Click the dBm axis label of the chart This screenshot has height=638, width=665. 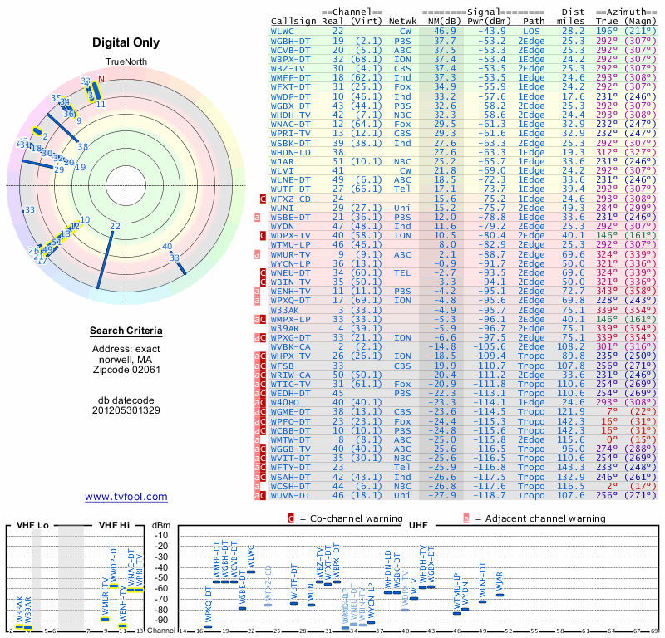click(x=161, y=526)
